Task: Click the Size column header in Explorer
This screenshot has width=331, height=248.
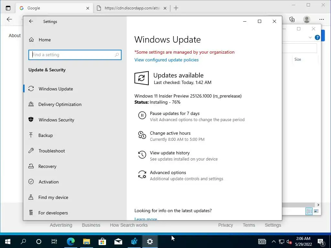Action: [x=298, y=59]
